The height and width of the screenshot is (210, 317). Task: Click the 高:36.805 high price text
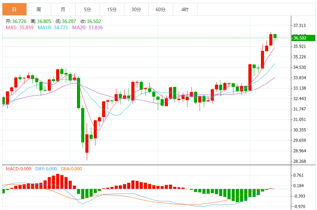tap(41, 21)
